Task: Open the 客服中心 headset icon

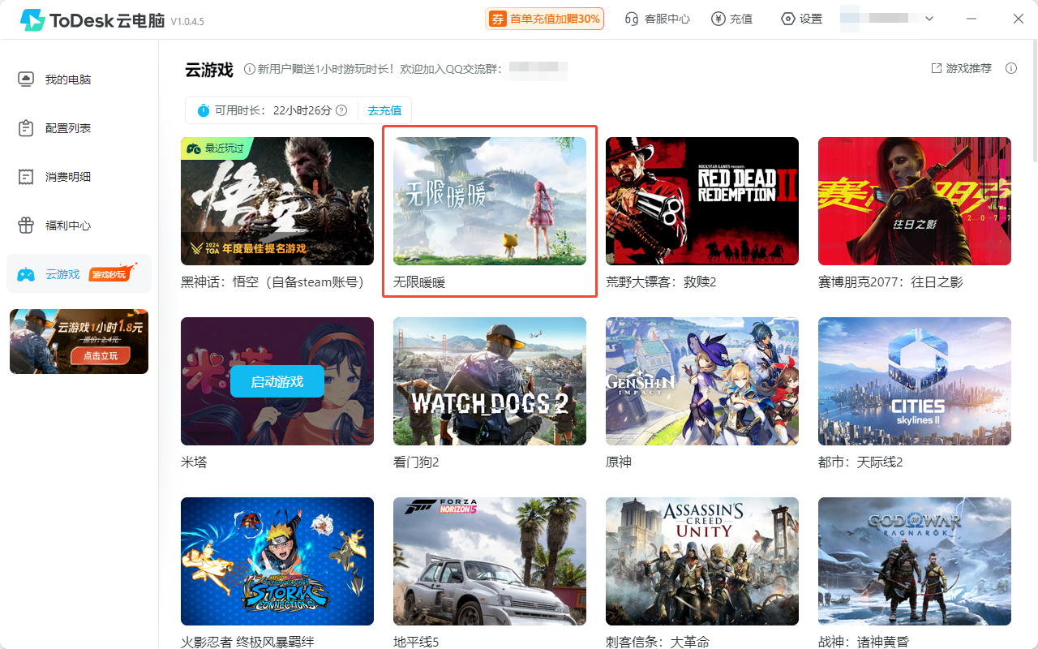Action: (632, 19)
